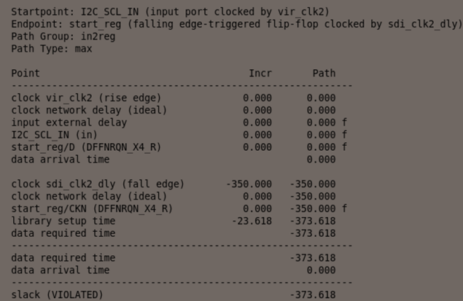
Task: Click the Incr column header
Action: 260,73
